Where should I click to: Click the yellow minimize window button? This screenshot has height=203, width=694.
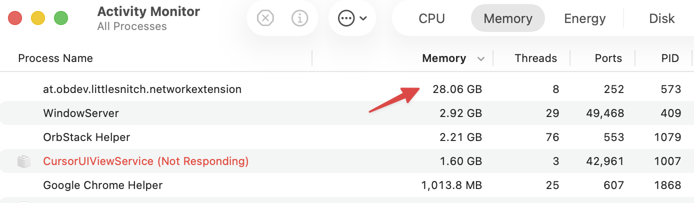[38, 18]
